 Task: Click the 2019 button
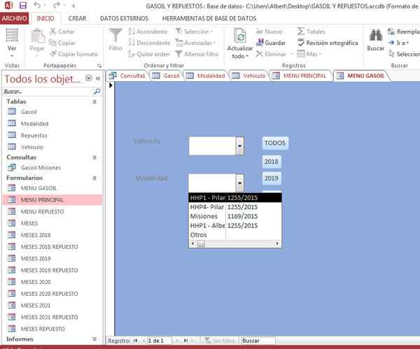coord(272,178)
